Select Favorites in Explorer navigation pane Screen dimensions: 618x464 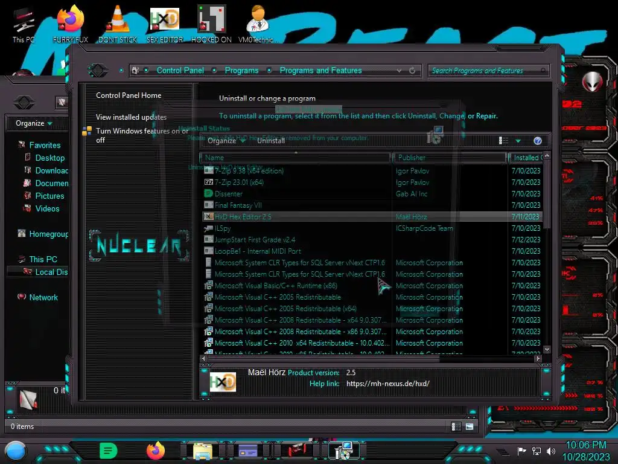[x=45, y=145]
